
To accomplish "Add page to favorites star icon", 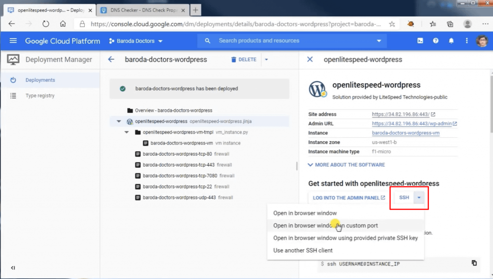I will 392,24.
